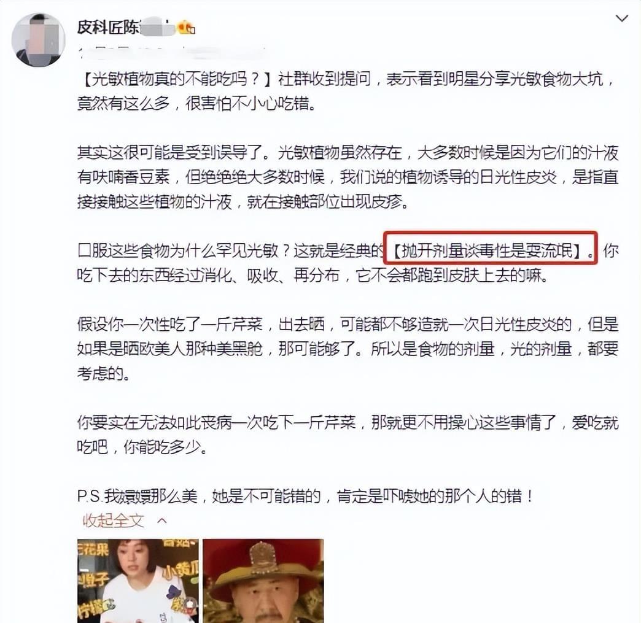Click the red-boxed text 抛开剂量谈毒性是耍流氓
The width and height of the screenshot is (641, 623).
click(490, 250)
